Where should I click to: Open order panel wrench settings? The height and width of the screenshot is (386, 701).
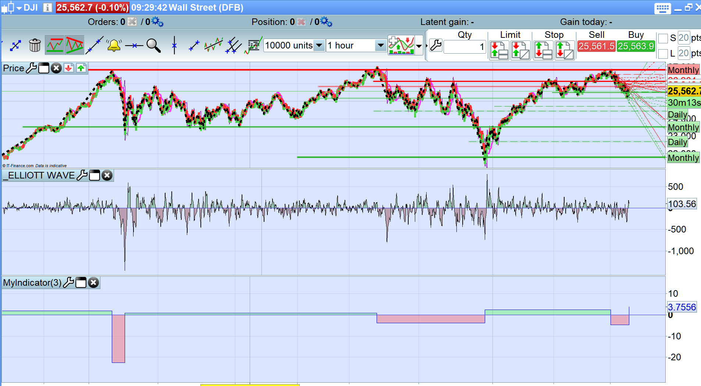click(x=435, y=46)
